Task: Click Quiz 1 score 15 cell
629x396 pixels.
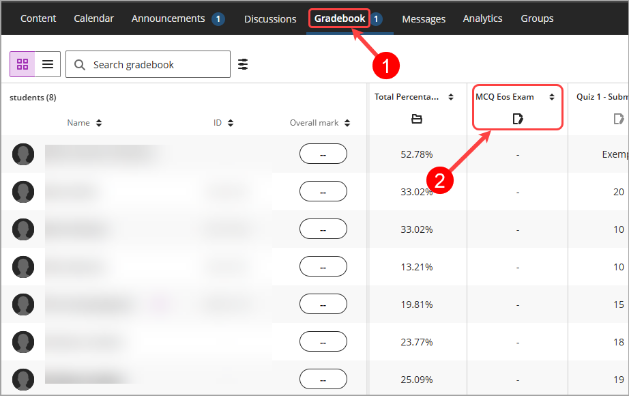Action: pyautogui.click(x=619, y=305)
